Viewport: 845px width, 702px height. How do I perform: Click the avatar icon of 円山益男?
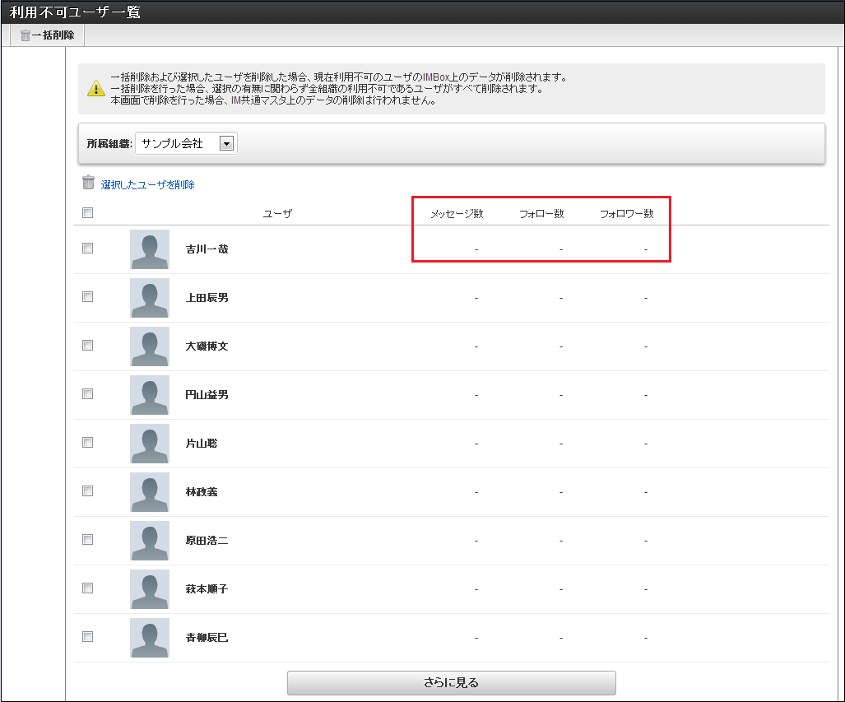pos(150,395)
